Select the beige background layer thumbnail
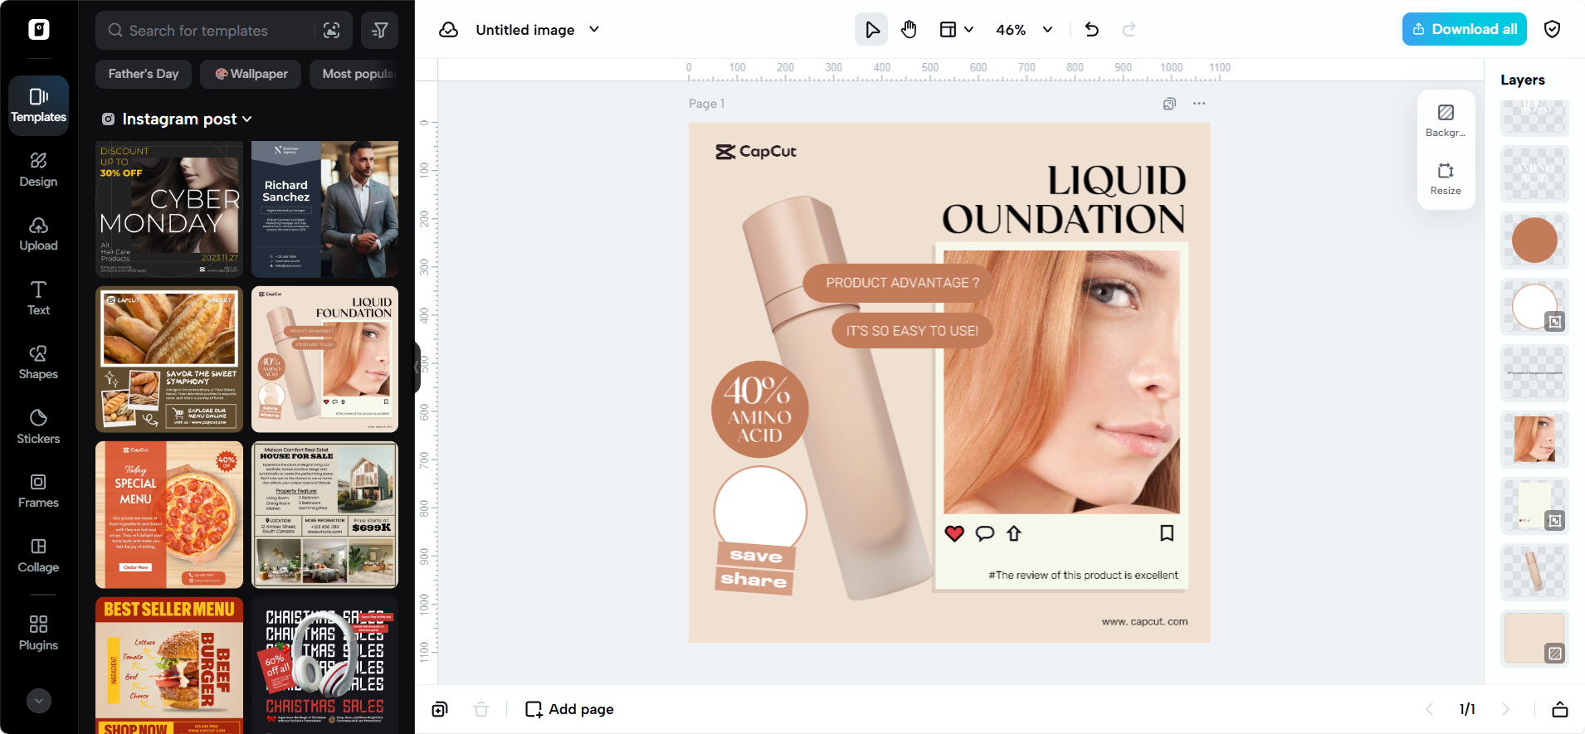1585x734 pixels. pyautogui.click(x=1534, y=639)
